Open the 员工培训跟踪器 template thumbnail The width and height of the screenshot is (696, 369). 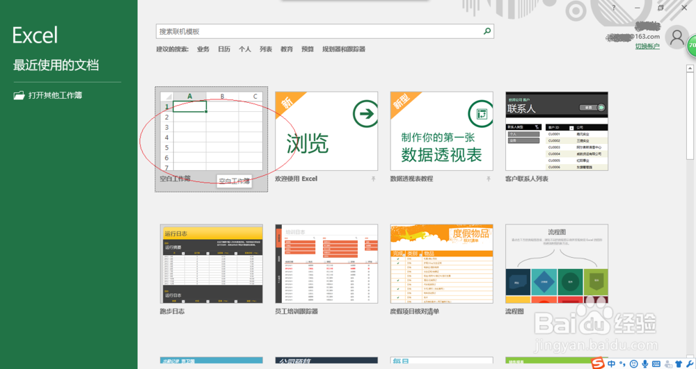tap(326, 263)
